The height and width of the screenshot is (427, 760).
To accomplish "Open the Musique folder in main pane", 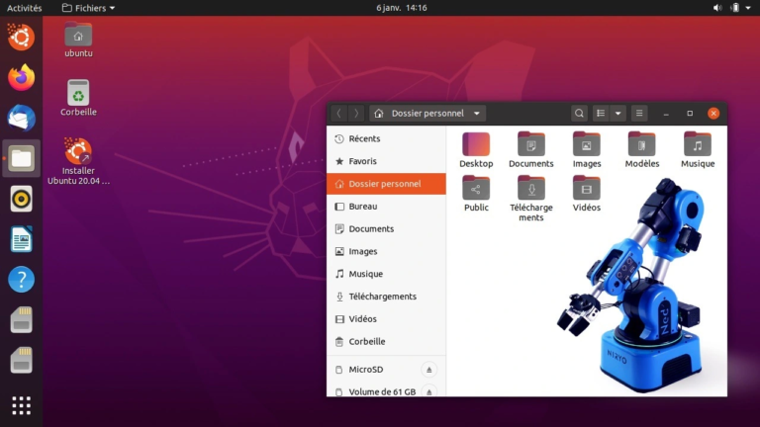I will pos(697,144).
